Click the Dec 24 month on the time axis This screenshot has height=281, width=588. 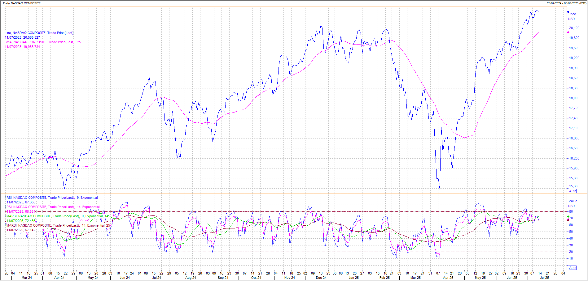click(321, 278)
